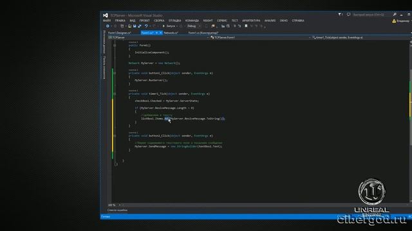Click the Готово status bar text
The height and width of the screenshot is (231, 412).
[106, 217]
